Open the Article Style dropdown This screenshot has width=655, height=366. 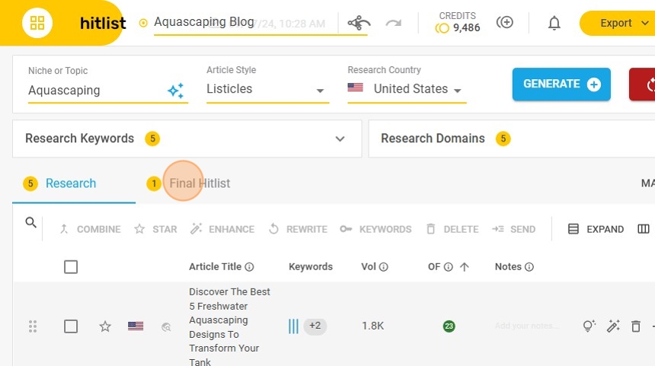267,90
